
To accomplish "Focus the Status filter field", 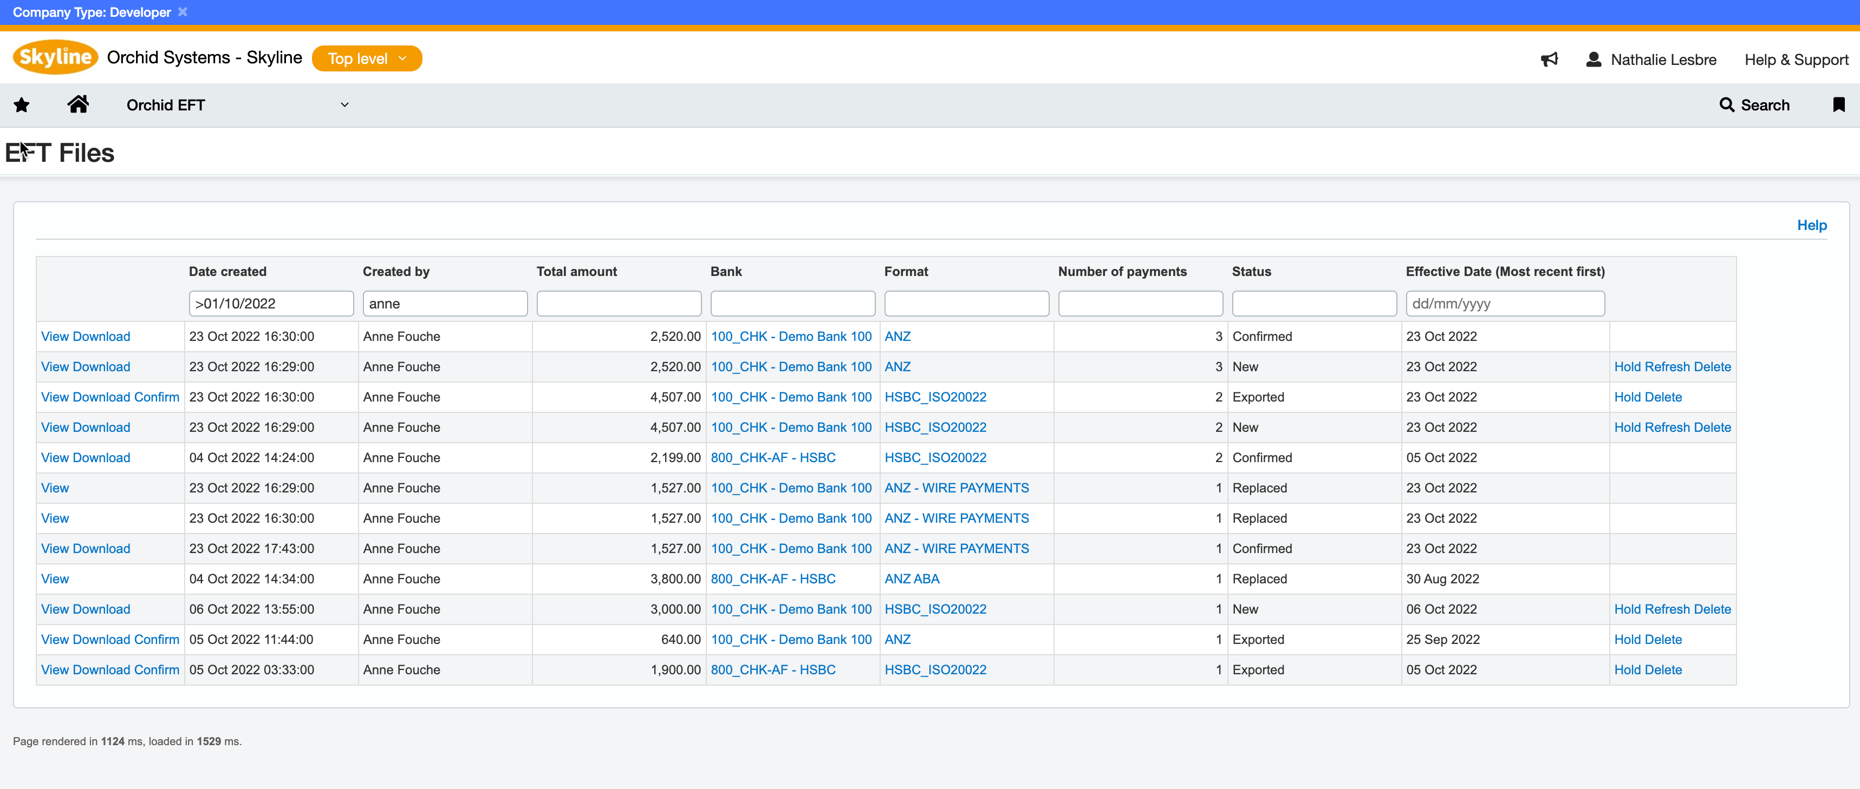I will point(1315,304).
